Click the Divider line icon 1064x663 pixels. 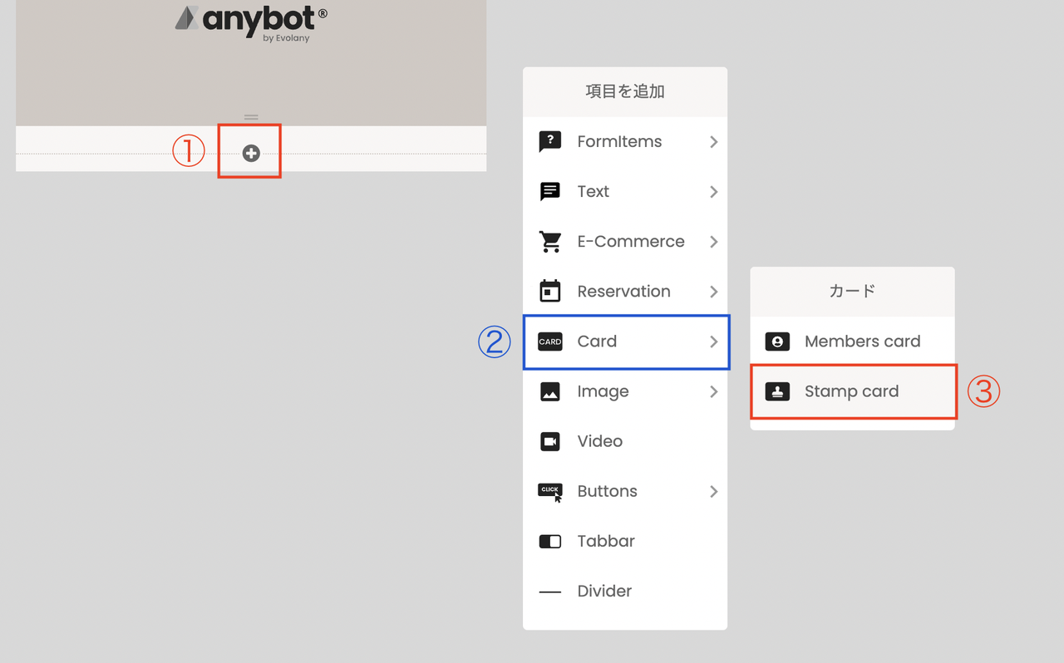pyautogui.click(x=550, y=592)
